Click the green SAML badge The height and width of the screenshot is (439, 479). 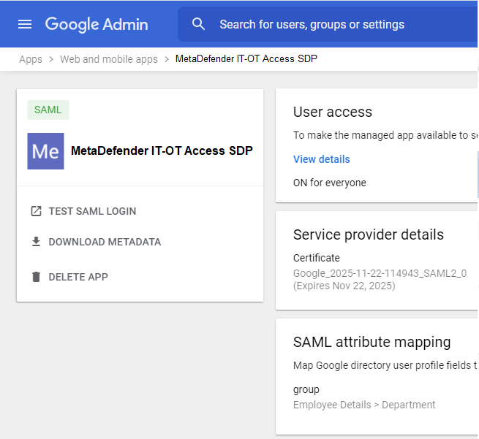coord(48,110)
